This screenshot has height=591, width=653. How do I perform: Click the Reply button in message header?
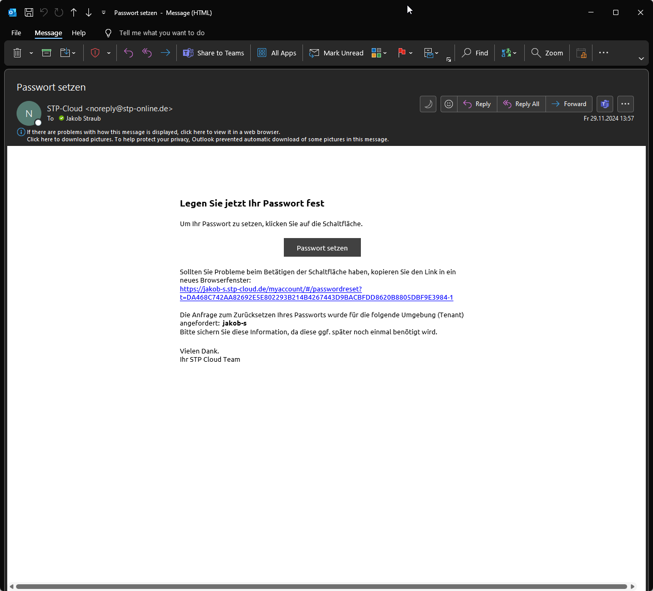coord(477,104)
